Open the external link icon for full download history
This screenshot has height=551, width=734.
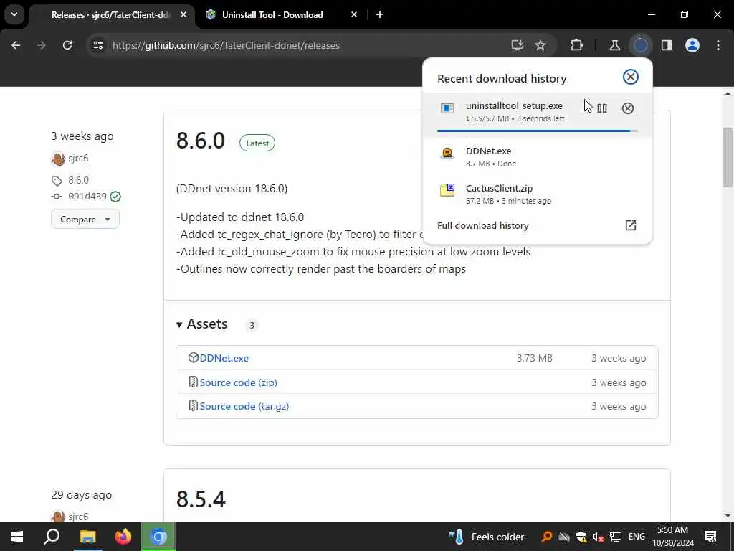(631, 225)
